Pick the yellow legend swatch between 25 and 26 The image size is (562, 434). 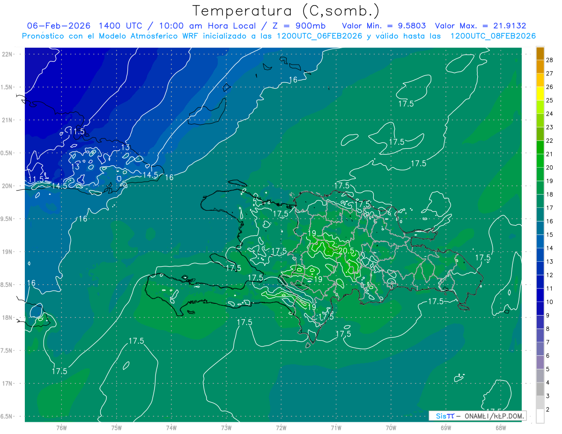[540, 94]
